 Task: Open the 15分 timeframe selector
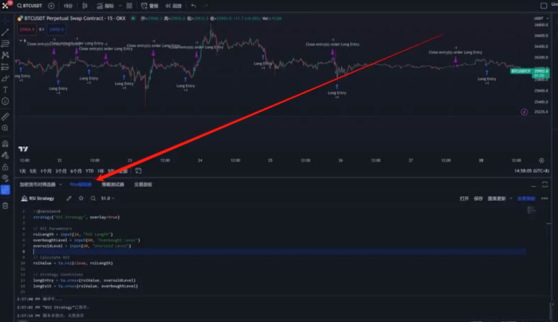(x=68, y=6)
